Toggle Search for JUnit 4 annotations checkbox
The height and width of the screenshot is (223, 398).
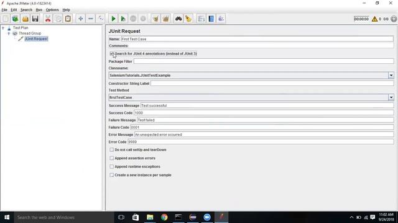[x=112, y=54]
